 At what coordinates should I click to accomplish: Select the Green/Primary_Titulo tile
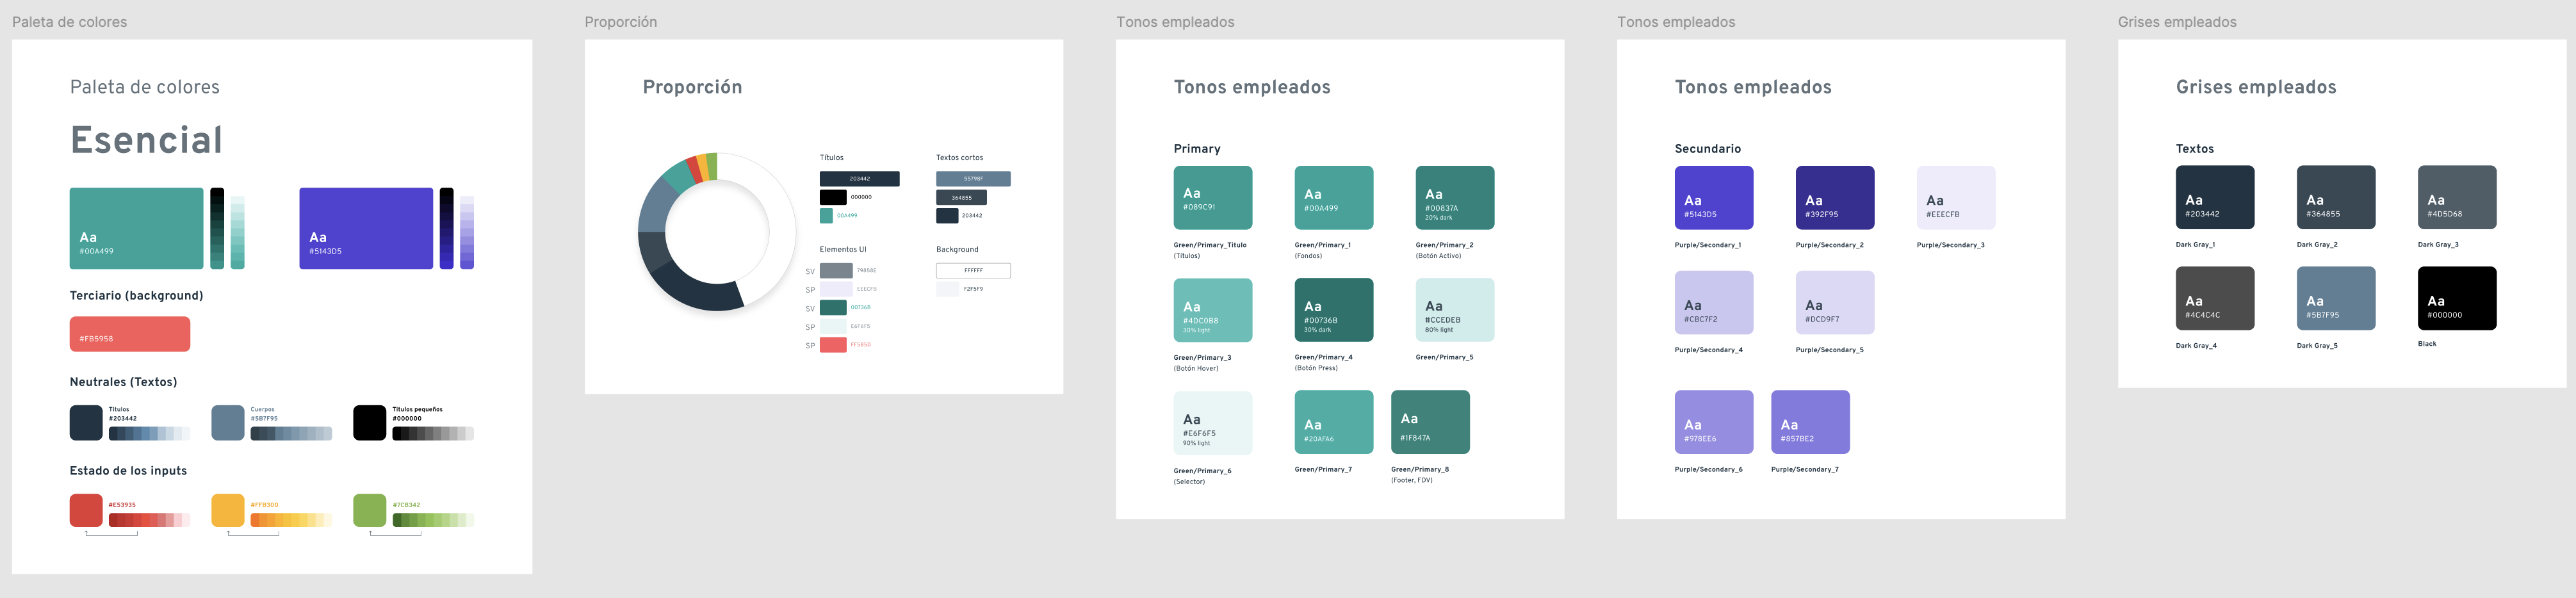[1212, 198]
